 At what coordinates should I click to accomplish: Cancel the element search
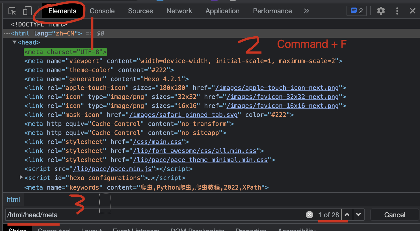(x=395, y=215)
